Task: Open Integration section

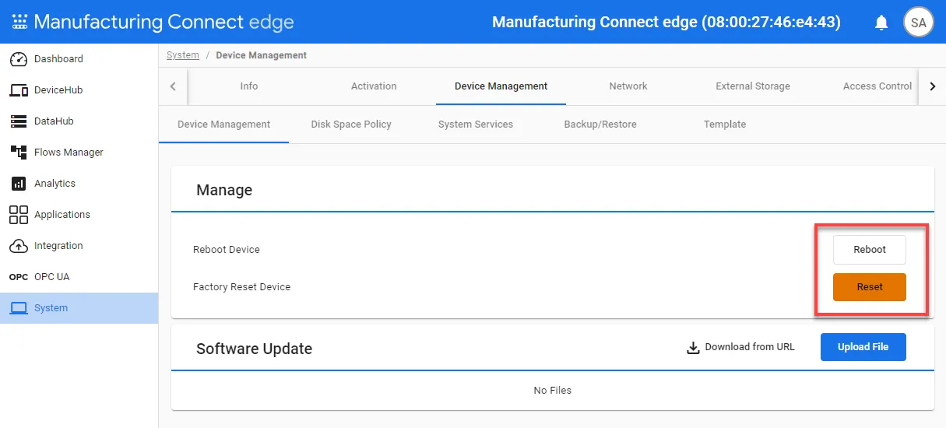Action: tap(79, 246)
